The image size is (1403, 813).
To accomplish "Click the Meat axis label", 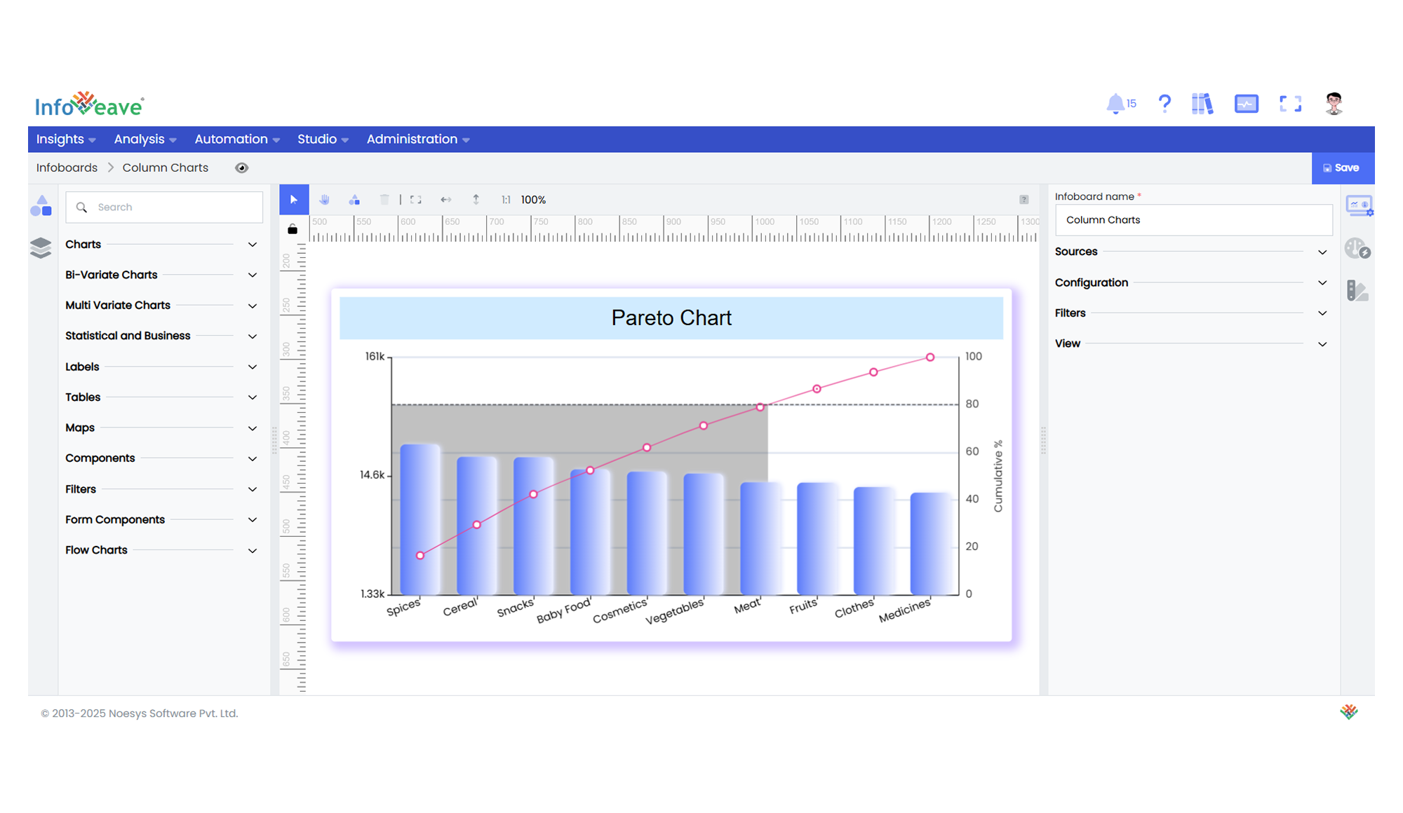I will [x=748, y=606].
